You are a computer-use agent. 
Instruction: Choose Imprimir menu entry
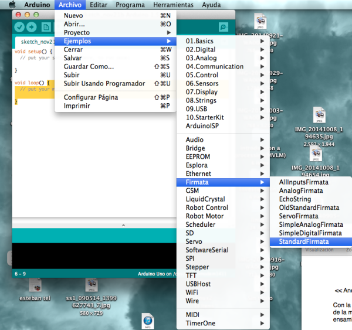point(116,106)
